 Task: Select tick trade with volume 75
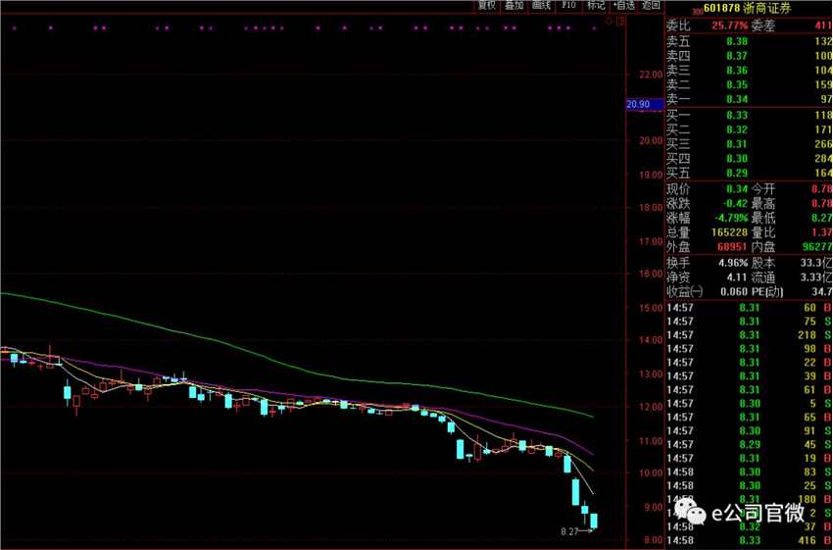pos(749,321)
